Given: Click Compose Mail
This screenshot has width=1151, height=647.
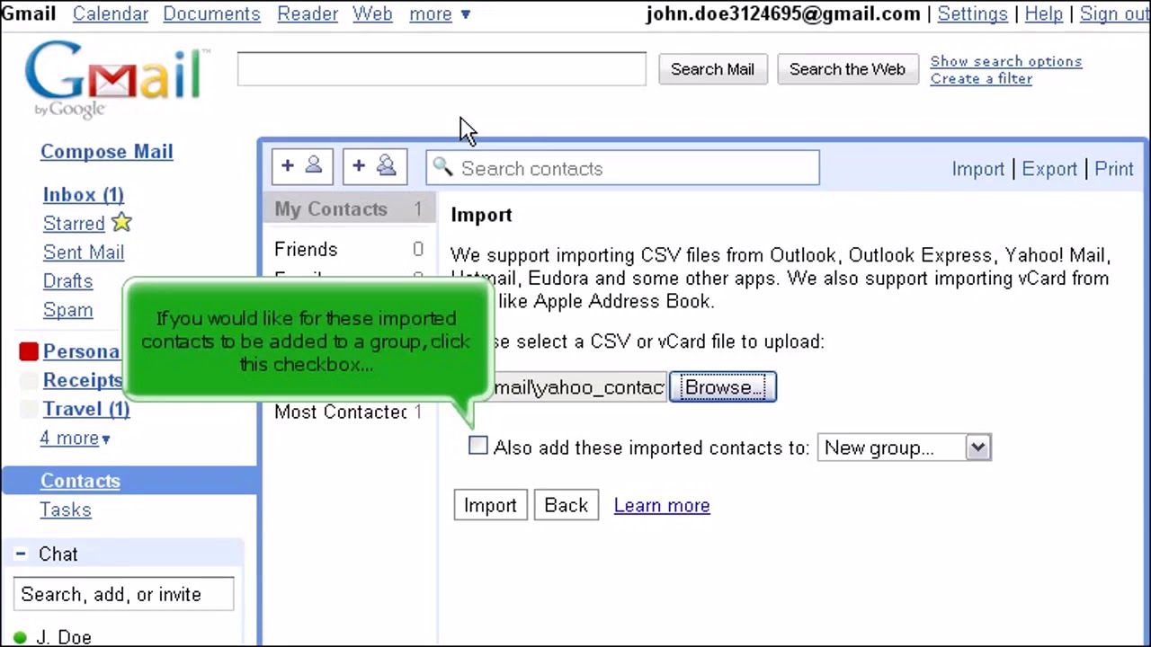Looking at the screenshot, I should (x=106, y=151).
